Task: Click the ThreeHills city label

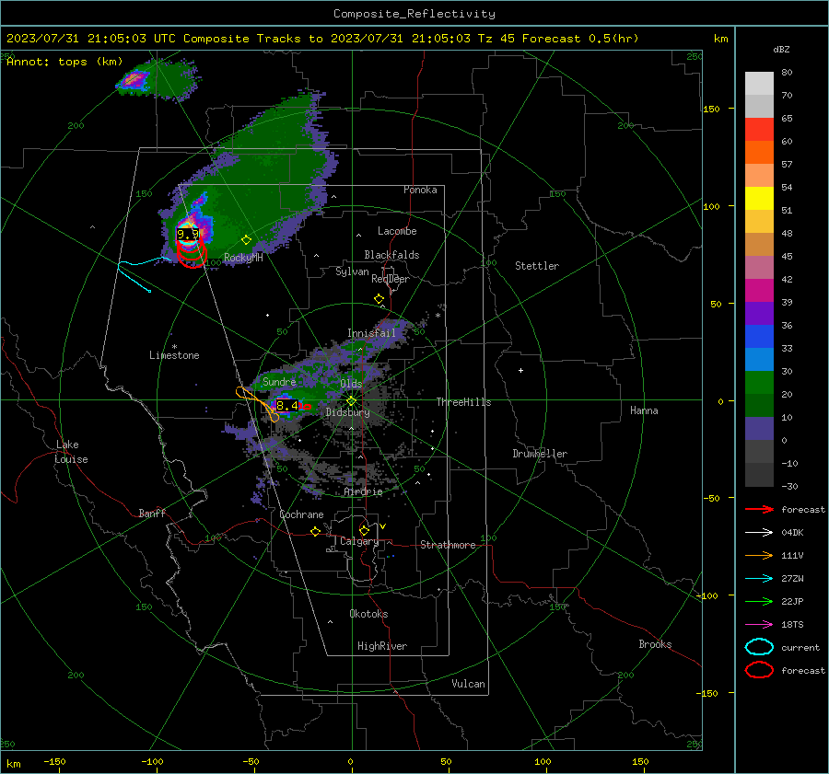Action: [x=463, y=402]
